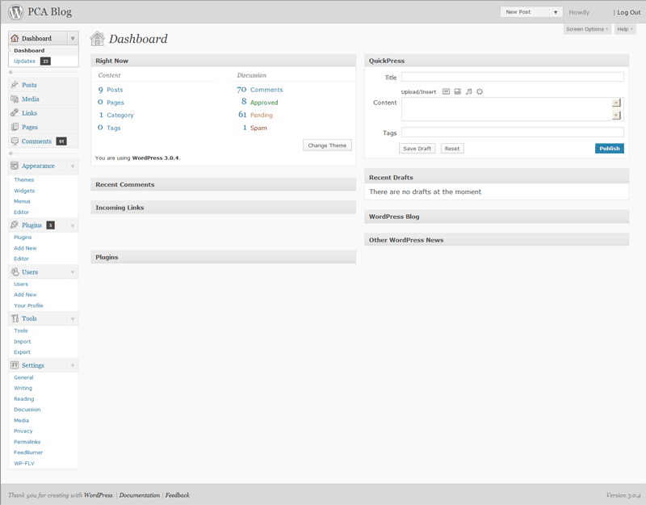Open the Help dropdown tab

625,29
